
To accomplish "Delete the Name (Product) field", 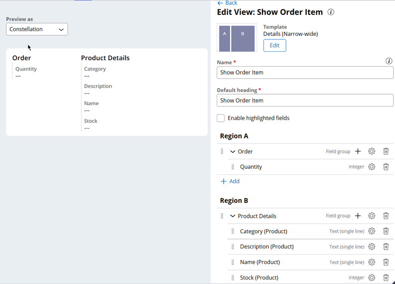I will (386, 262).
